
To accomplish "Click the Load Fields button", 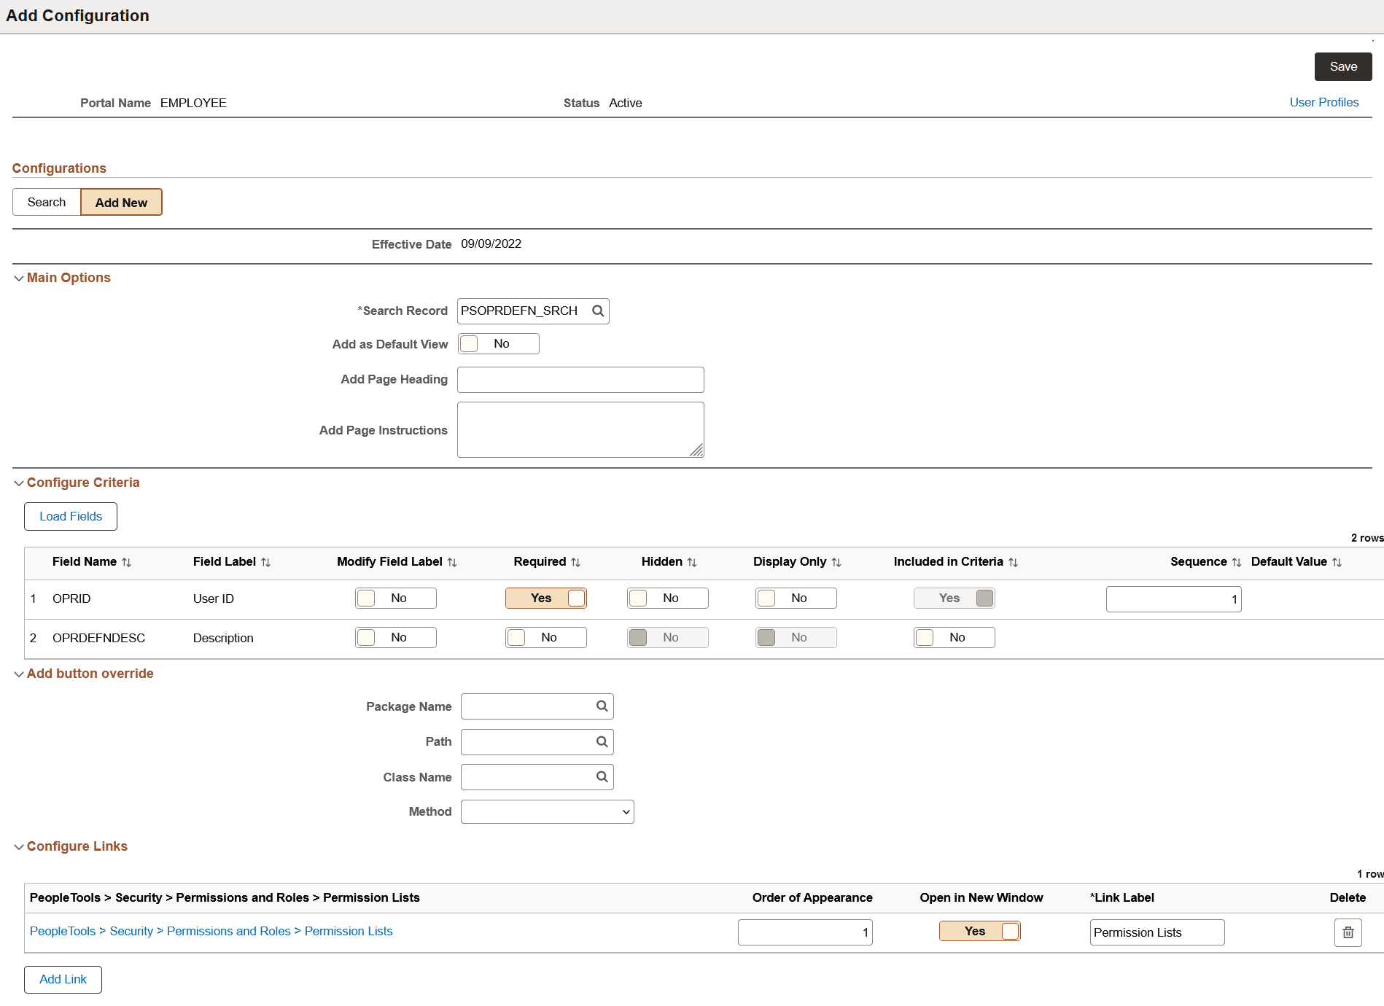I will [70, 516].
